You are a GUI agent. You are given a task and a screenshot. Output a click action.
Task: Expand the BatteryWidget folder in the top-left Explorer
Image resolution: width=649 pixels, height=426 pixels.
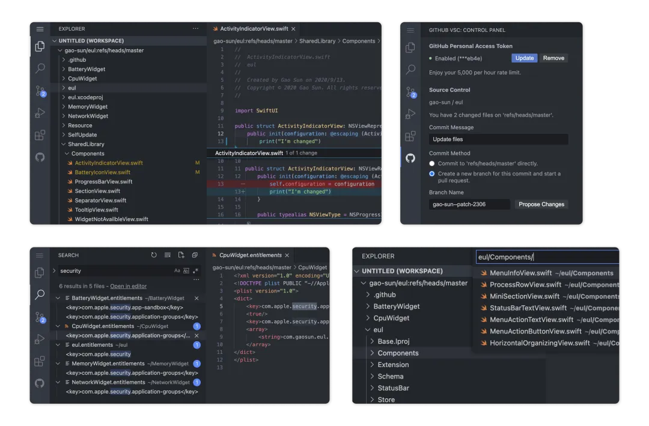[64, 69]
